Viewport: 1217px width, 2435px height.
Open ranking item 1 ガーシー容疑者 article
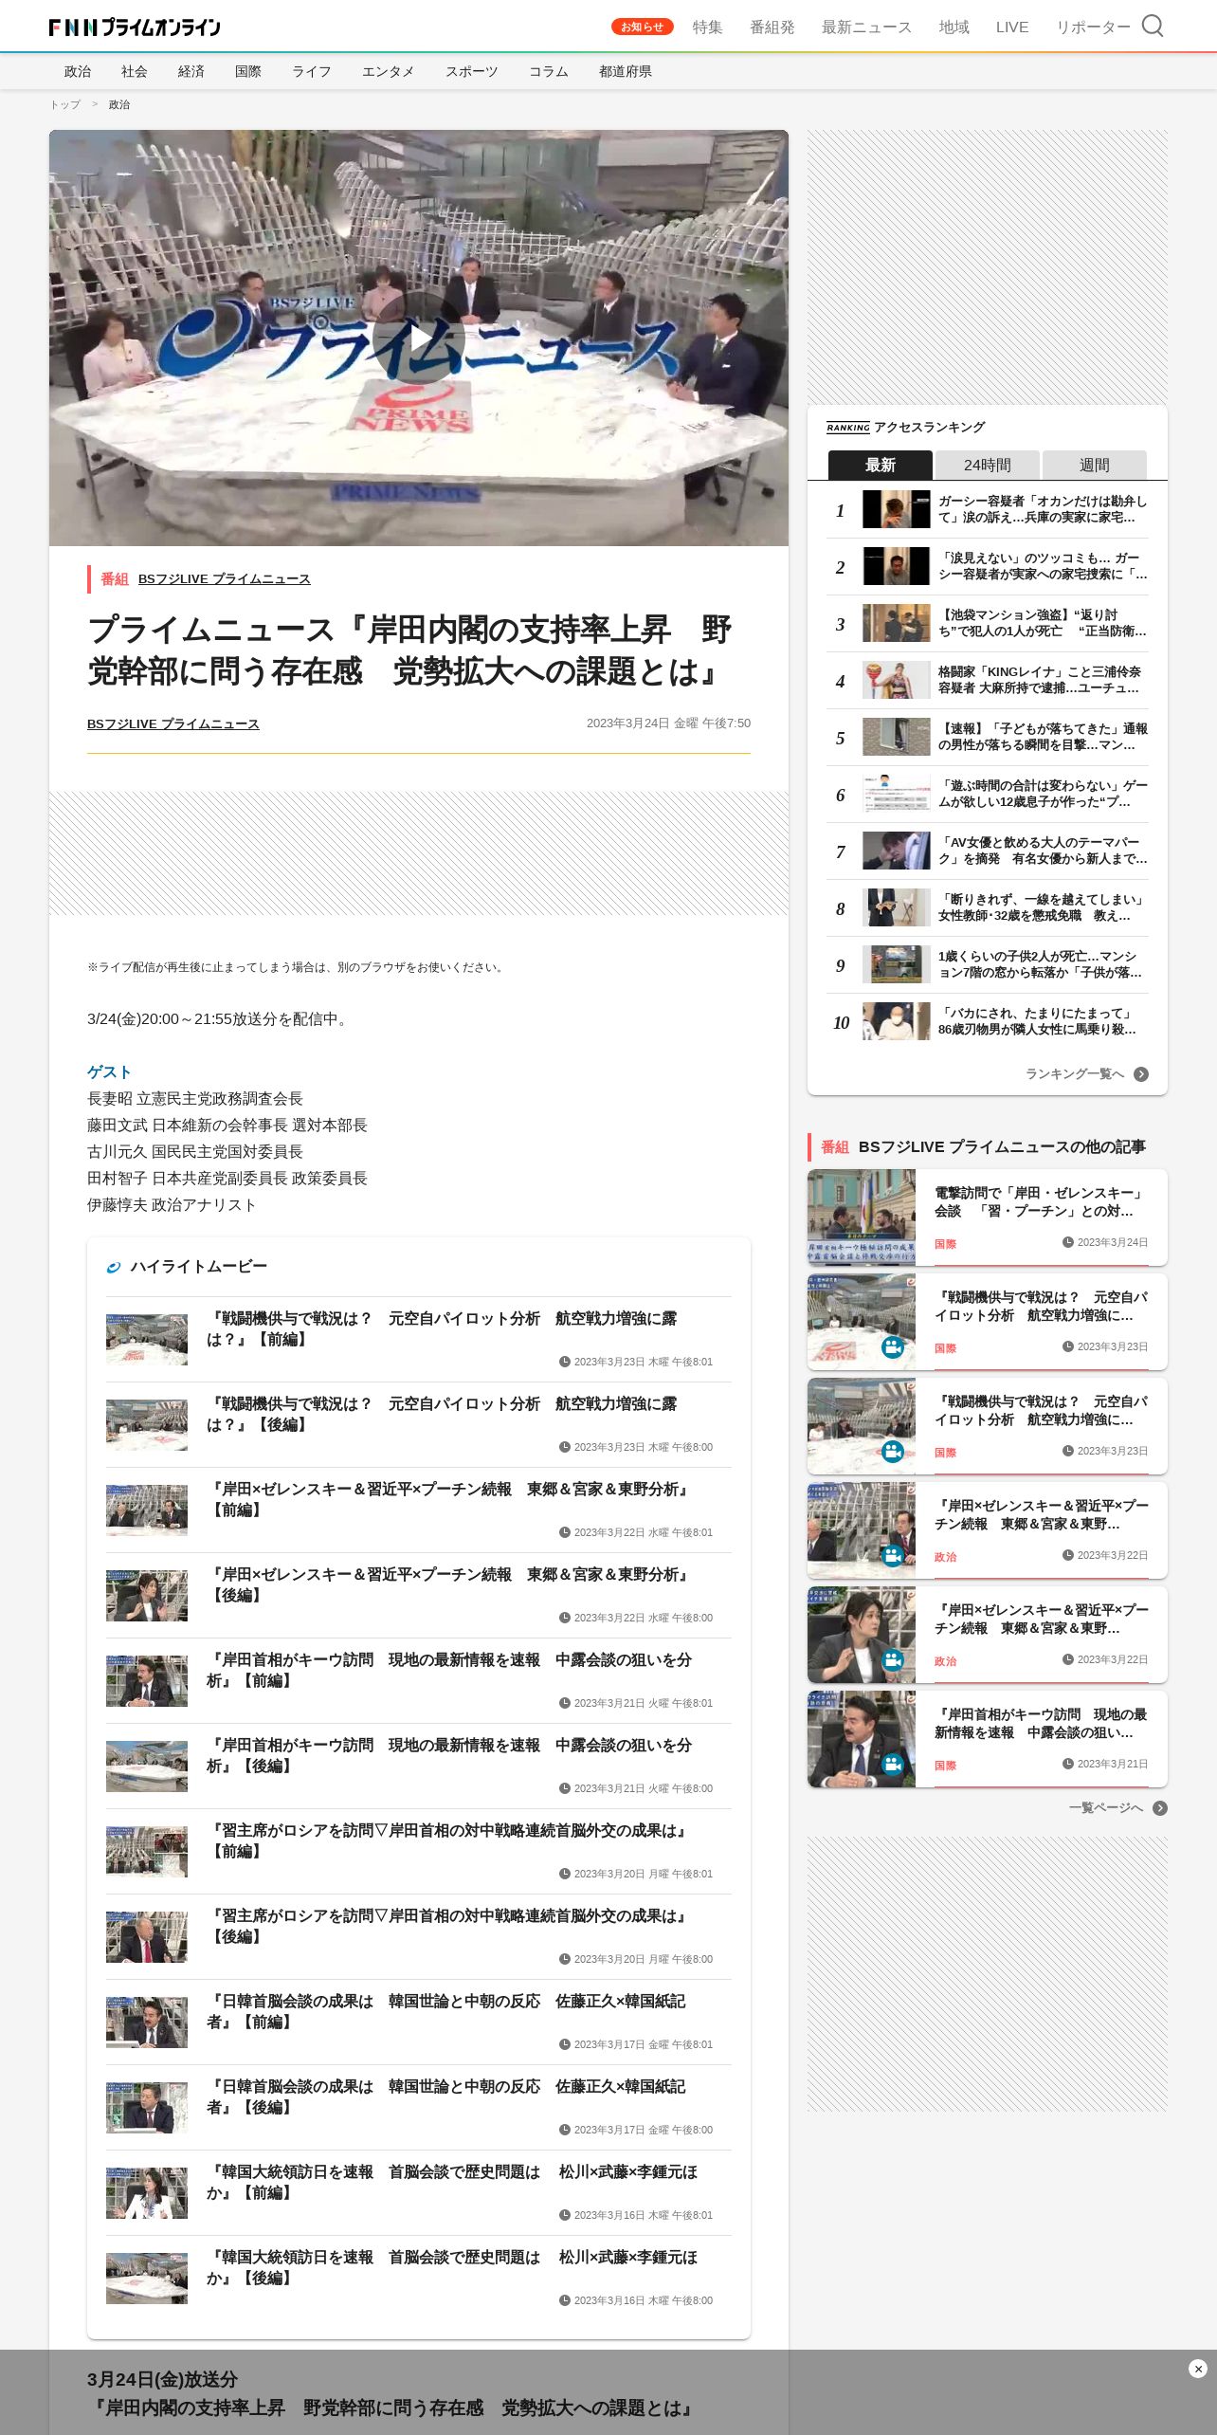point(987,510)
